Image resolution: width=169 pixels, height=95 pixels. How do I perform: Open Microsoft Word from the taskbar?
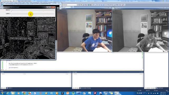pyautogui.click(x=106, y=93)
